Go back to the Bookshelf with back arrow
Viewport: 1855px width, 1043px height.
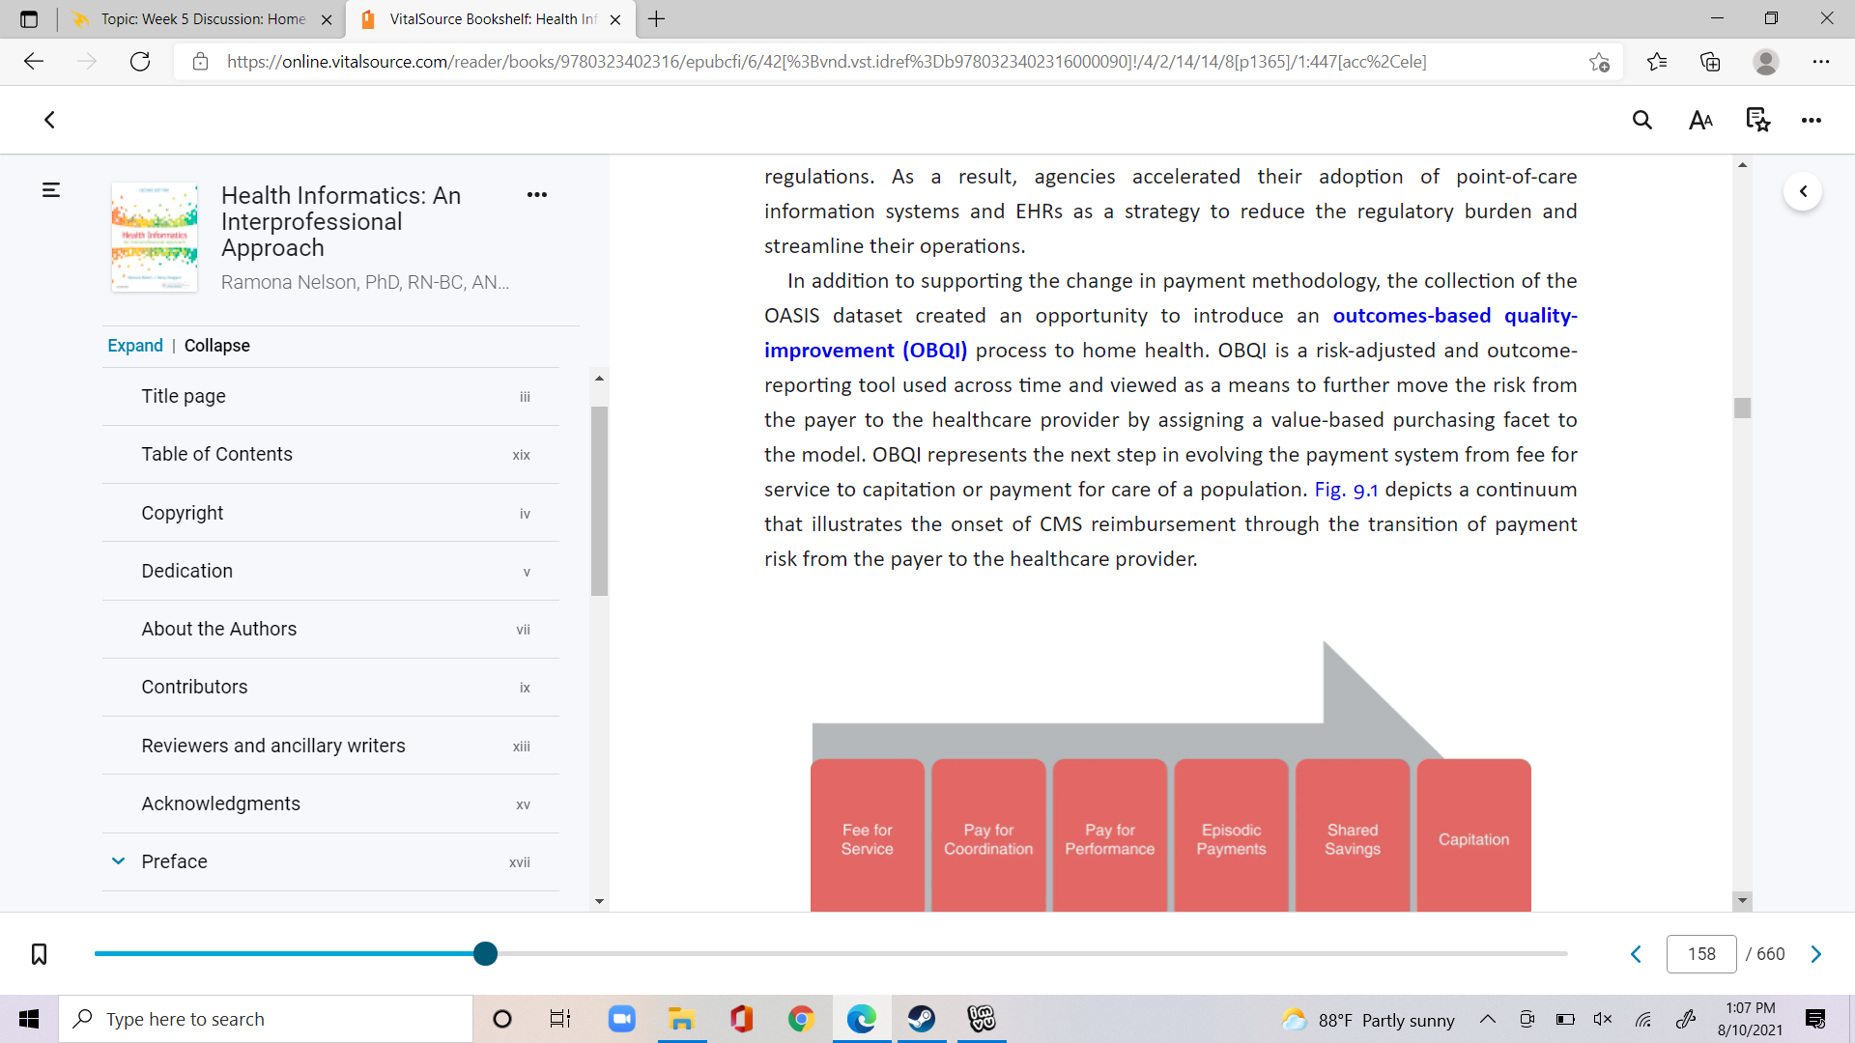pos(49,120)
